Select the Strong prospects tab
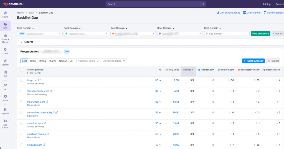 pyautogui.click(x=42, y=61)
